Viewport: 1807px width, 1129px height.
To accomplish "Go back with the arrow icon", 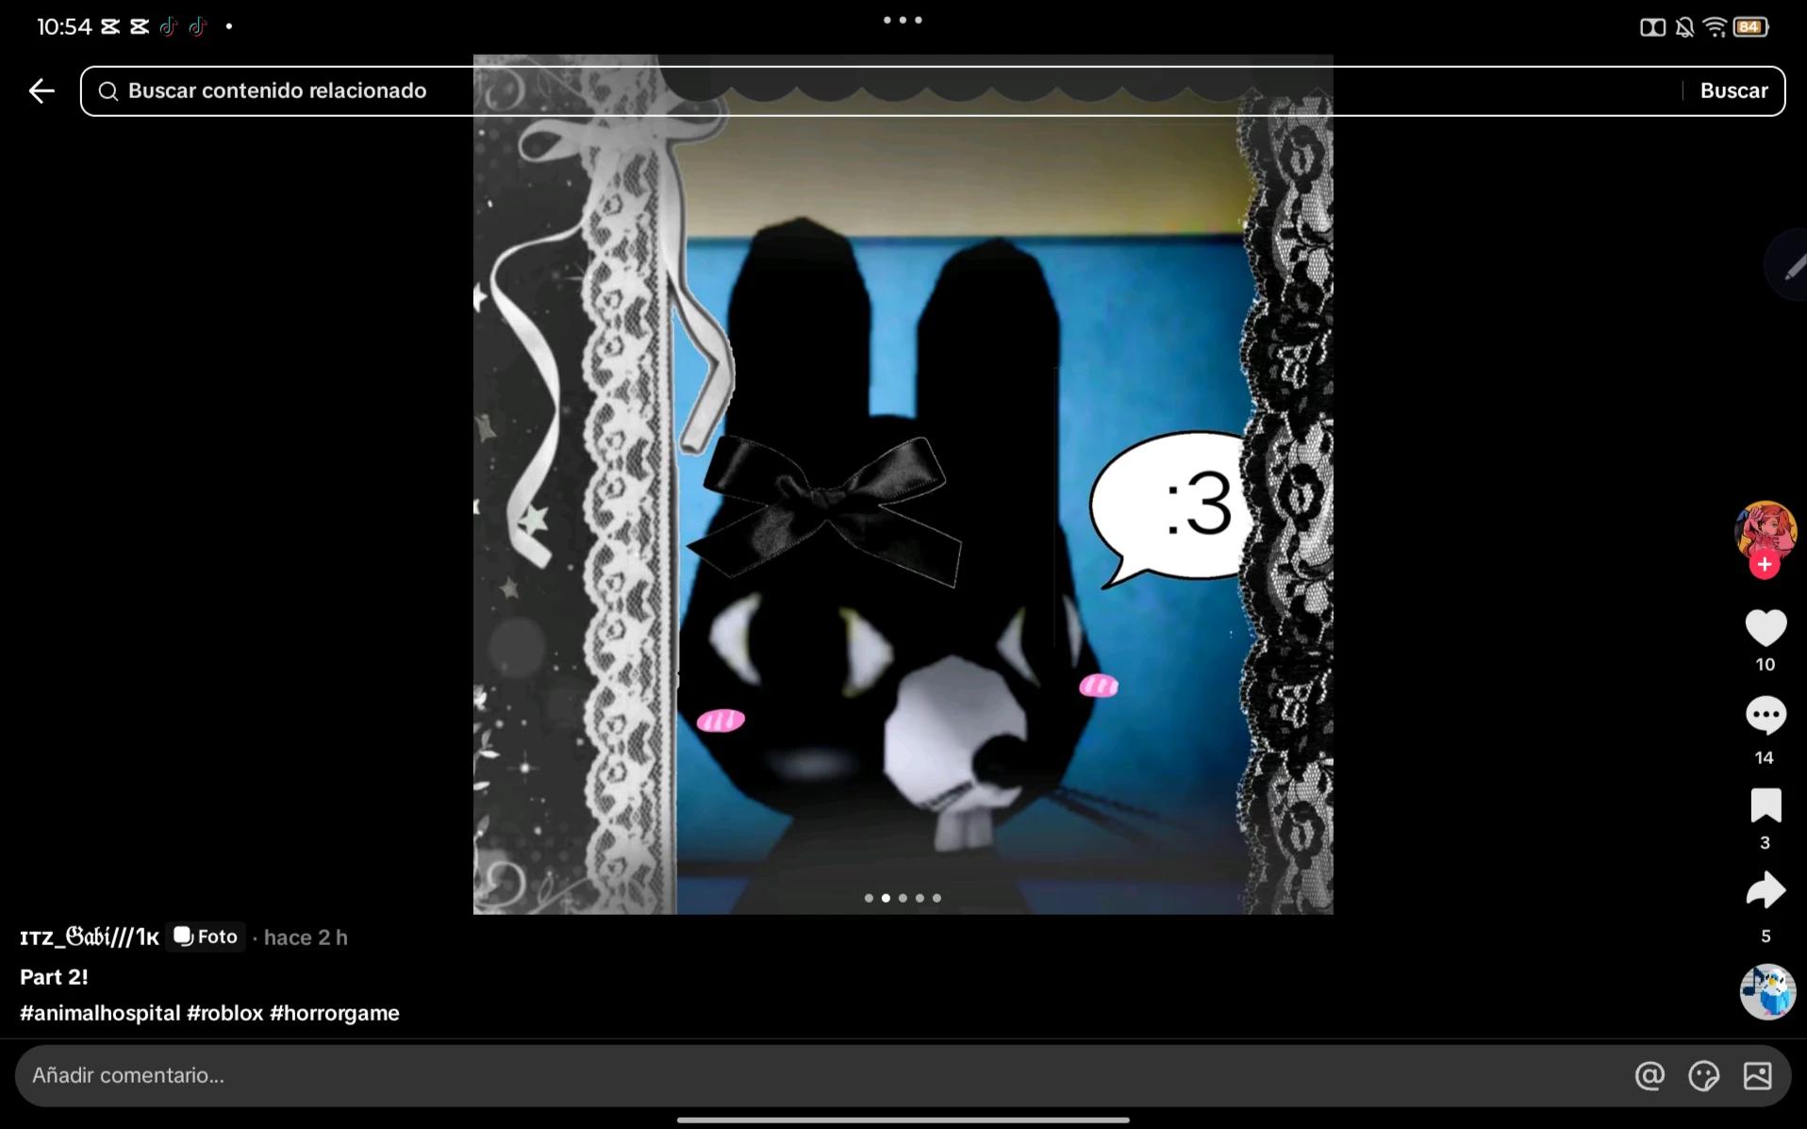I will (x=41, y=91).
